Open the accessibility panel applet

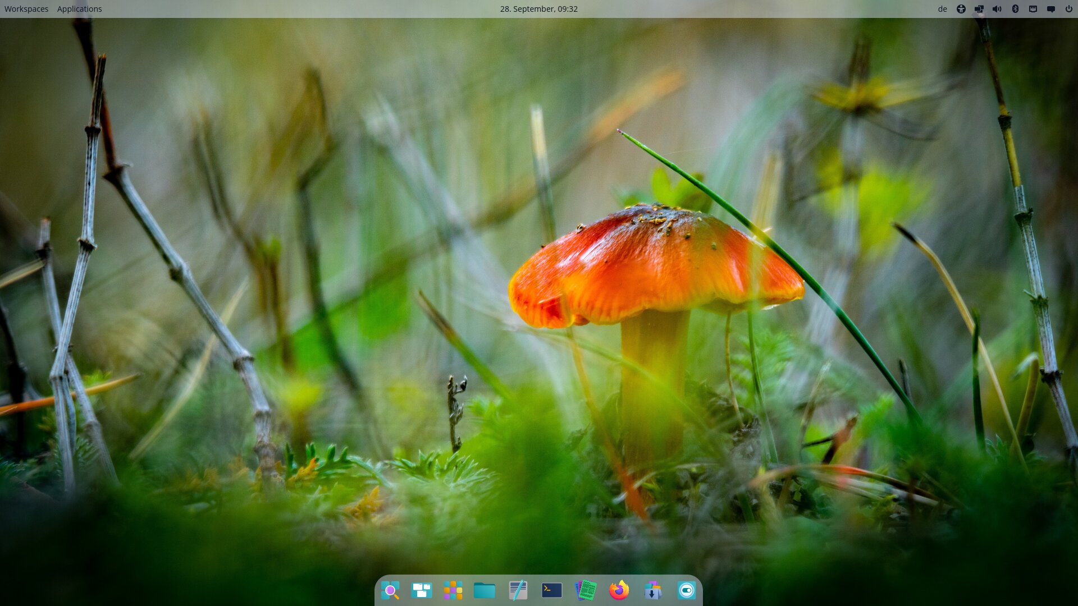[961, 9]
